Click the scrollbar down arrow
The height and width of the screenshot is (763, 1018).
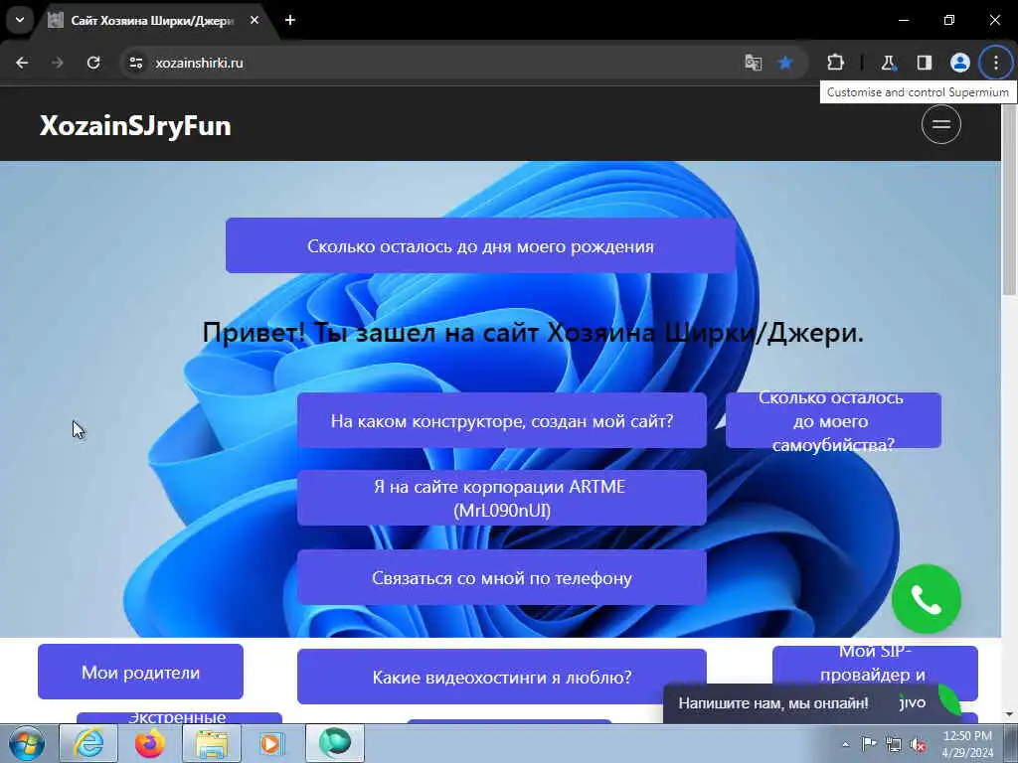click(x=1010, y=715)
